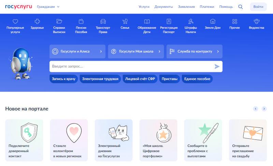Open the Электронный дневник на Госуслугах card
Viewport: 273px width, 166px height.
(114, 140)
